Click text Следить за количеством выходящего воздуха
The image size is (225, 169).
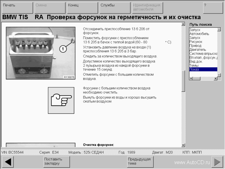point(120,56)
